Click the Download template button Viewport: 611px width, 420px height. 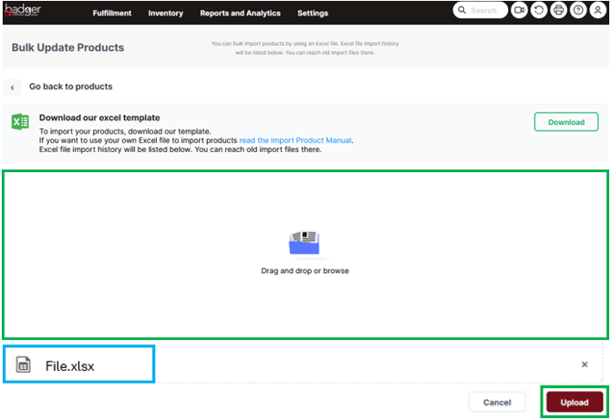(565, 122)
